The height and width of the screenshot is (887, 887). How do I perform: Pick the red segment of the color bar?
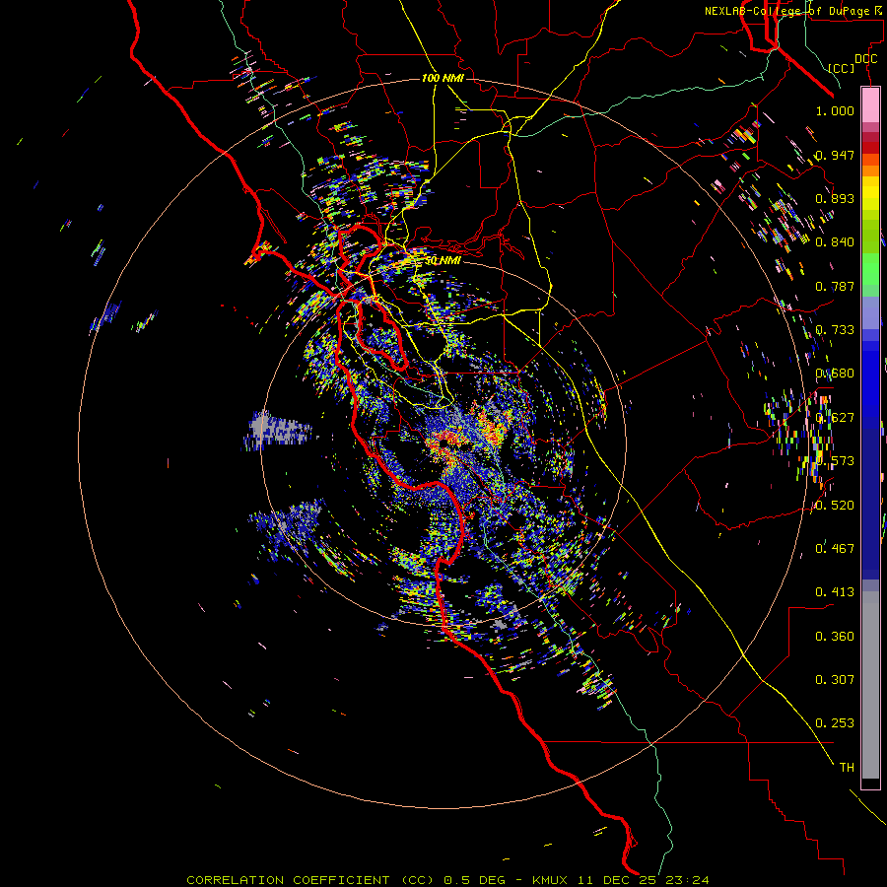[870, 147]
